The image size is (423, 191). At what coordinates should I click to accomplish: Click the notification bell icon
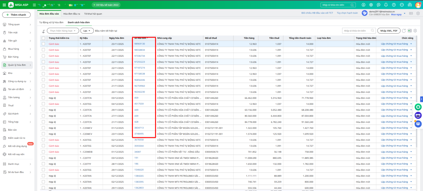point(386,5)
